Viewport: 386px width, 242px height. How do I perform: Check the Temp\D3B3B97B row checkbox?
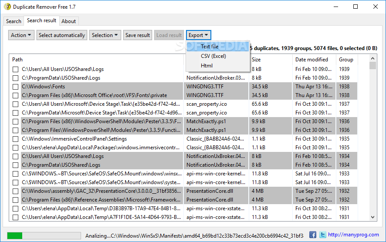[16, 208]
